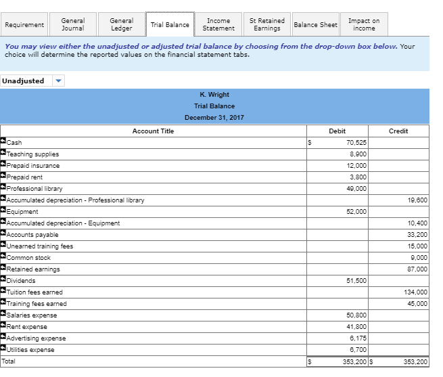Click the Cash debit value 70,525
This screenshot has height=377, width=443.
click(x=356, y=143)
